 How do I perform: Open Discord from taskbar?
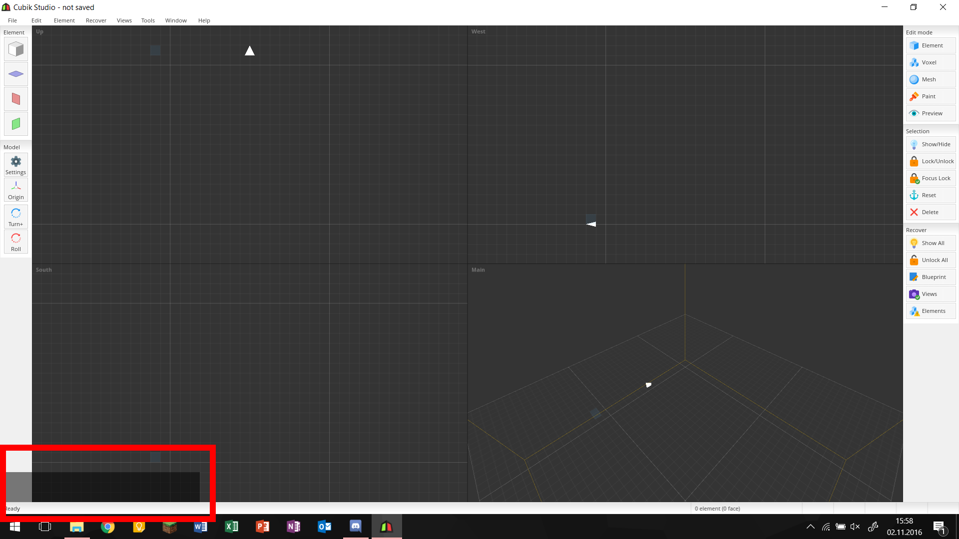pyautogui.click(x=355, y=527)
